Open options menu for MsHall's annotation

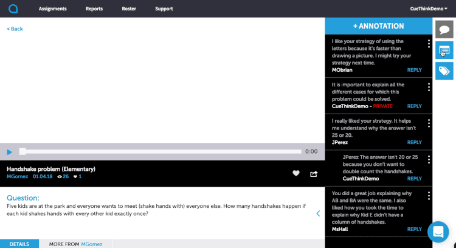click(x=429, y=196)
